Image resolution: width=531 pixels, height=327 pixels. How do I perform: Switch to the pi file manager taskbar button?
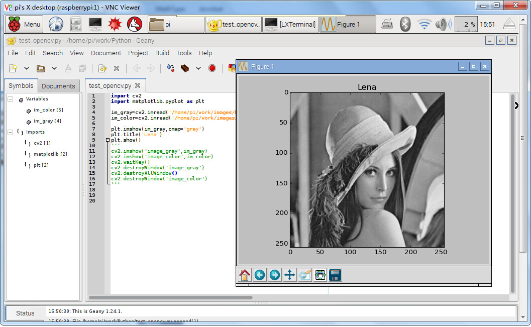[176, 24]
